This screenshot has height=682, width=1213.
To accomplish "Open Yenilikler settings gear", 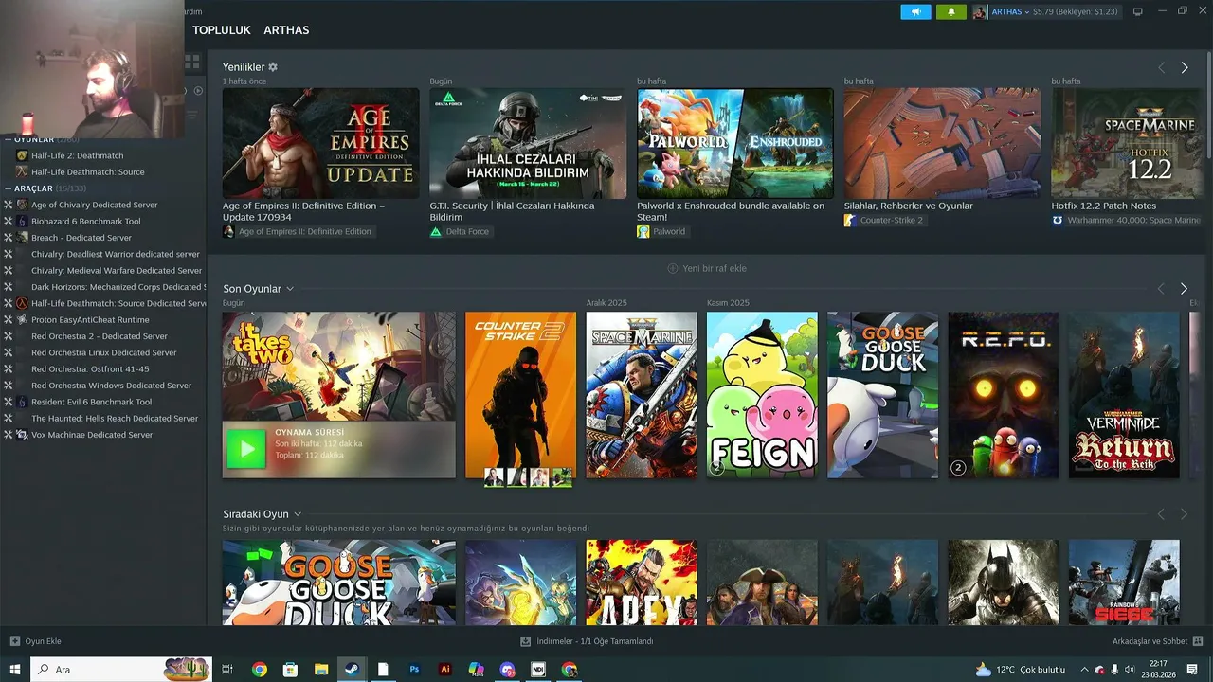I will pyautogui.click(x=273, y=67).
